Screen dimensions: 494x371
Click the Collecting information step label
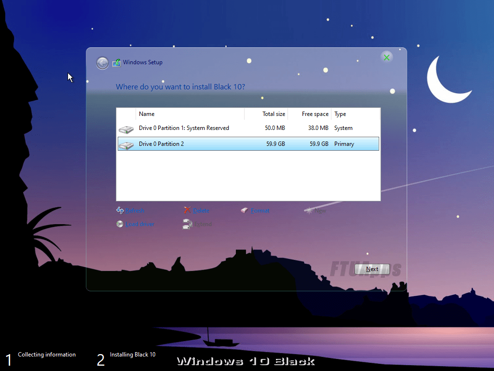coord(47,355)
